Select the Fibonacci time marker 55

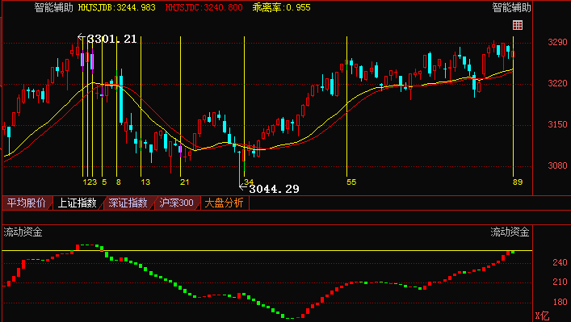351,182
